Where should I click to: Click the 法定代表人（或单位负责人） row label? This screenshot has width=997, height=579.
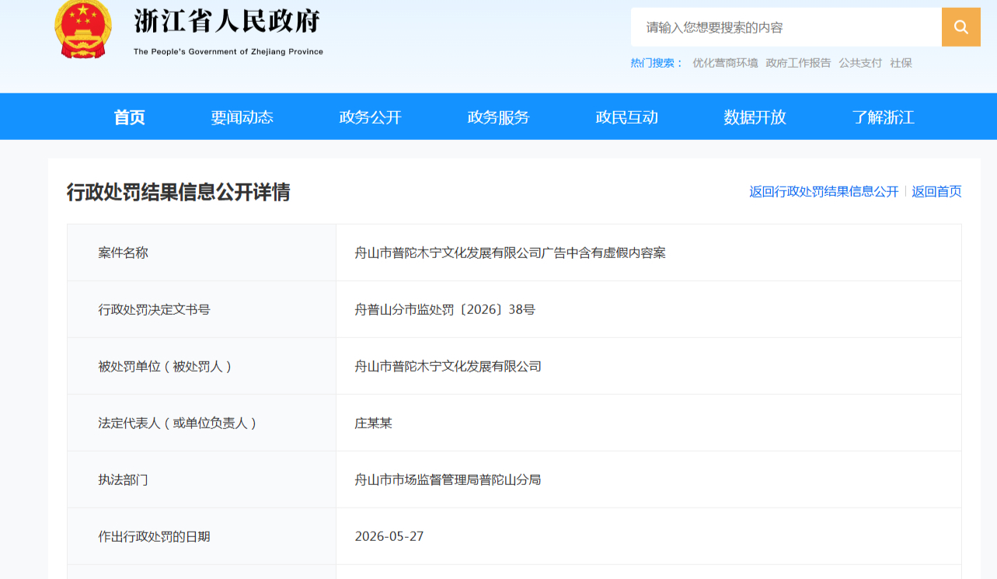tap(177, 423)
